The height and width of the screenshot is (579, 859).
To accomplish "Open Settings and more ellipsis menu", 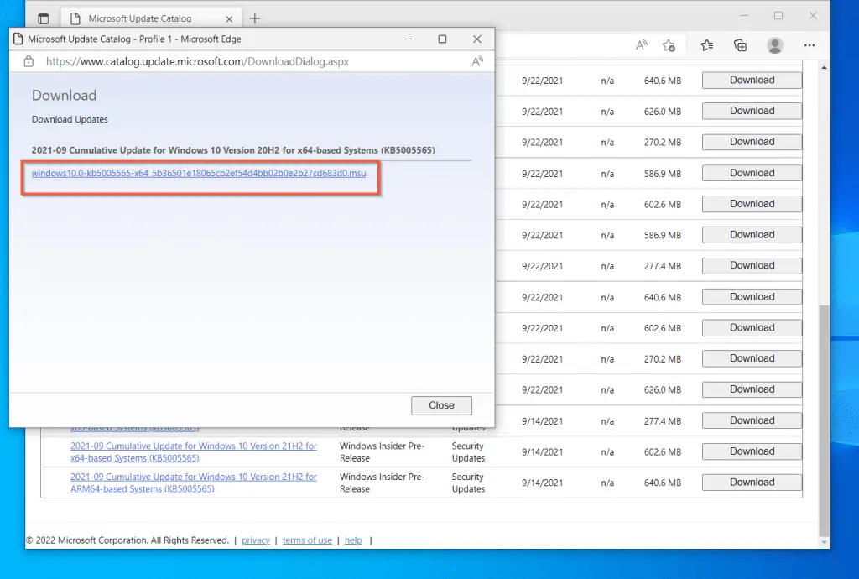I will pyautogui.click(x=810, y=45).
